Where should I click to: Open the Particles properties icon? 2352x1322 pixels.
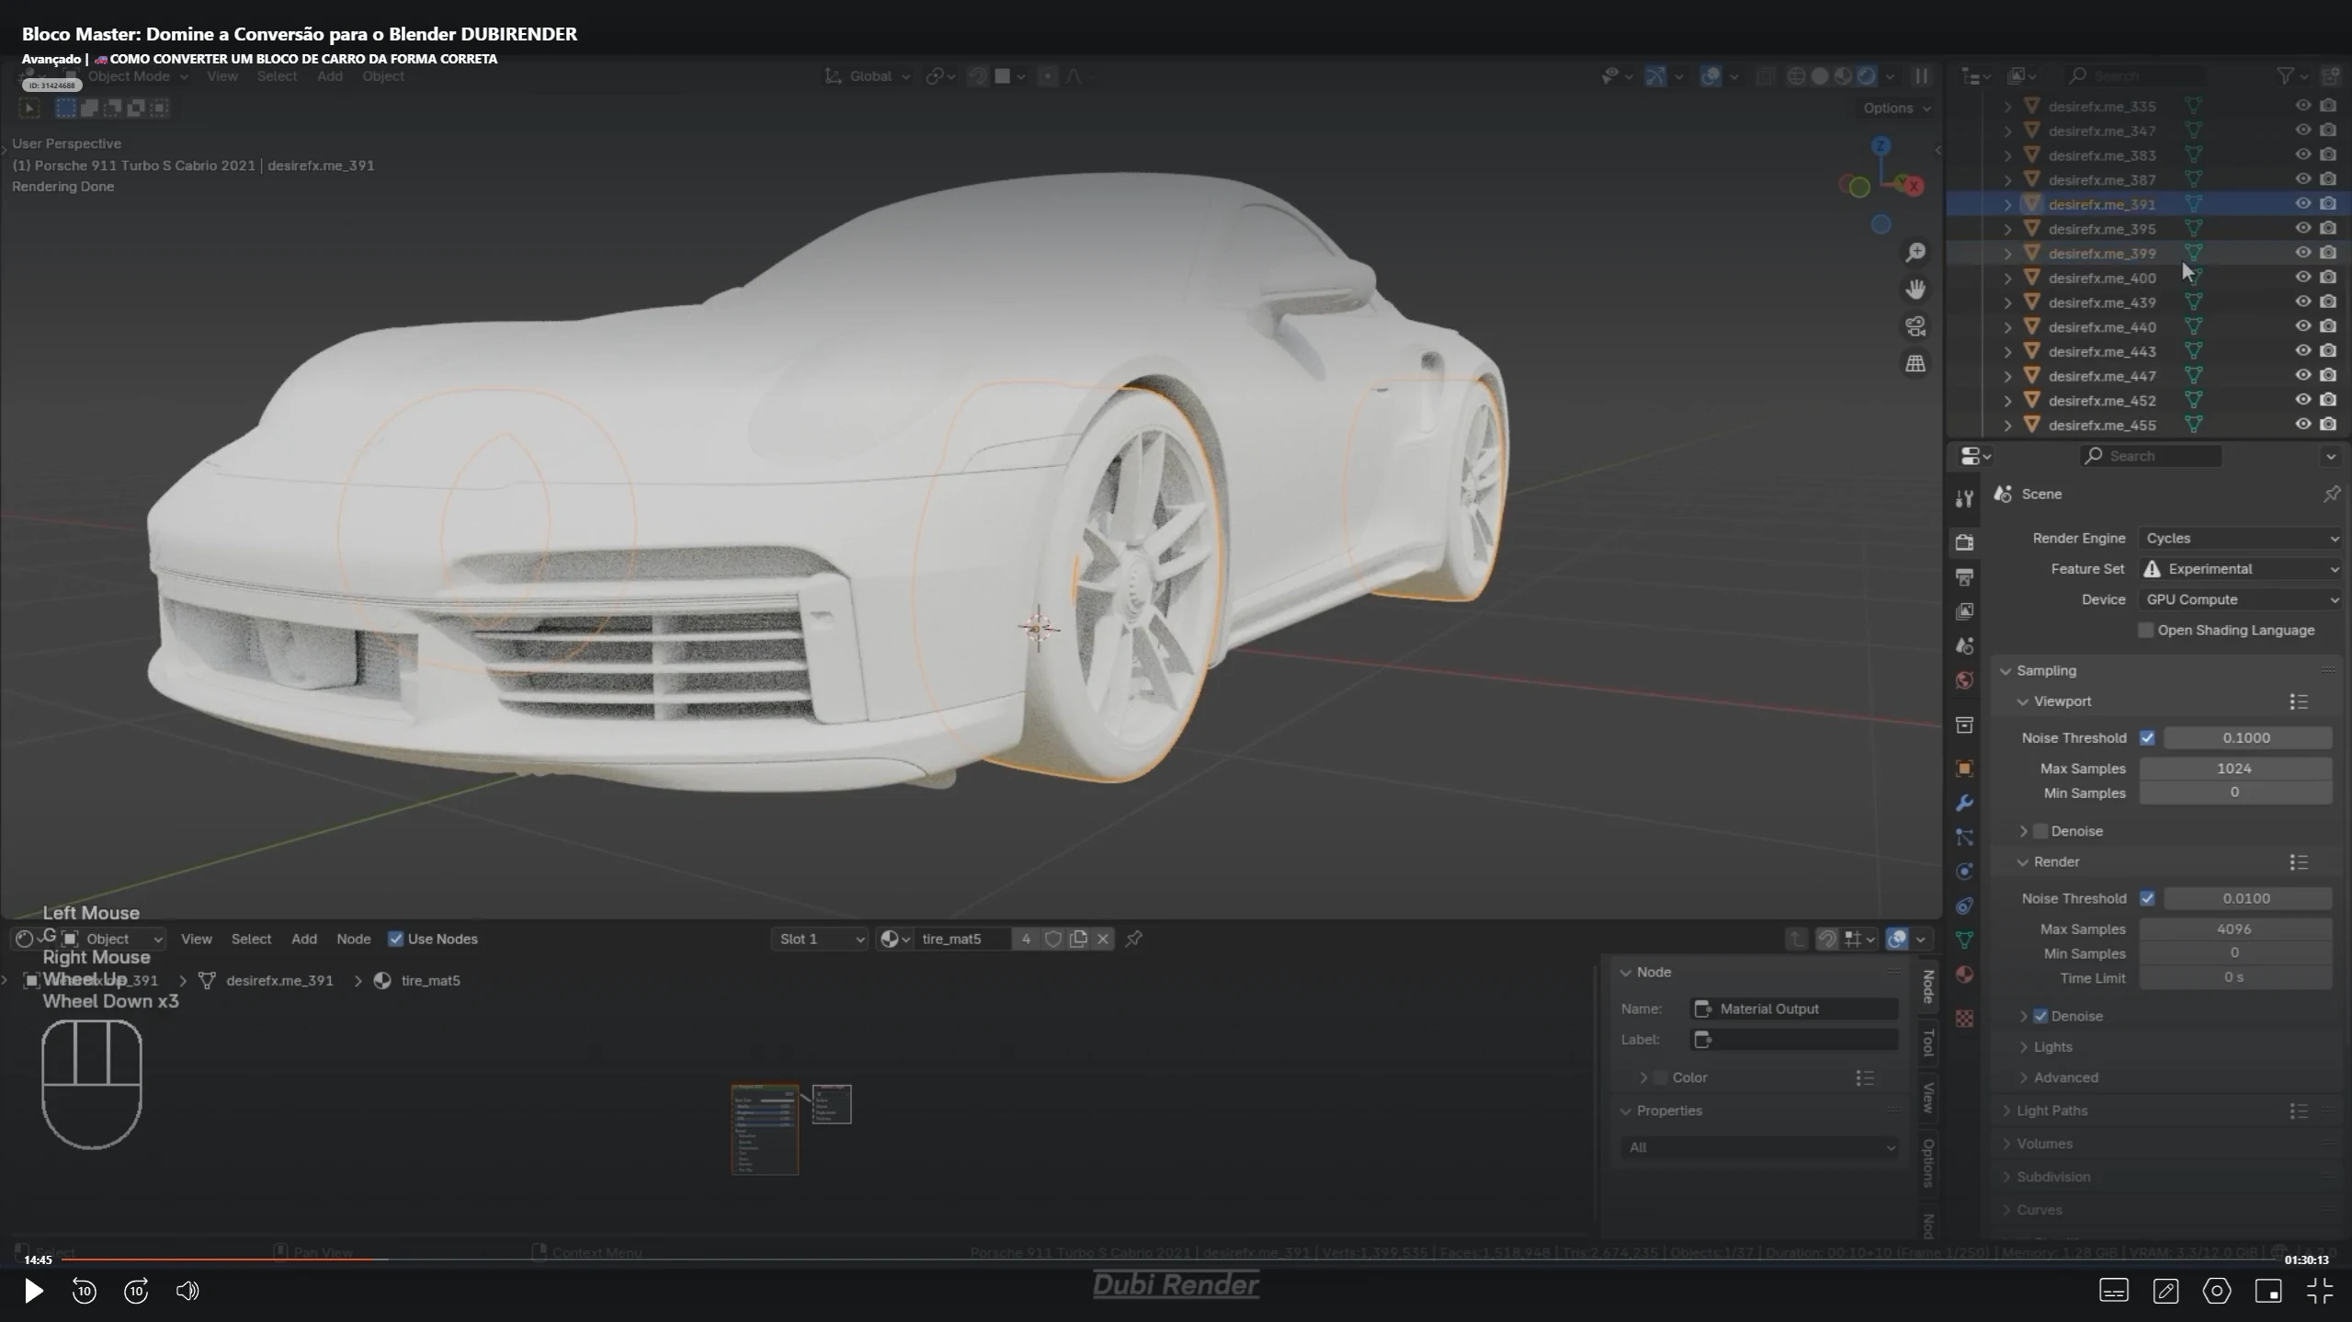pos(1964,838)
